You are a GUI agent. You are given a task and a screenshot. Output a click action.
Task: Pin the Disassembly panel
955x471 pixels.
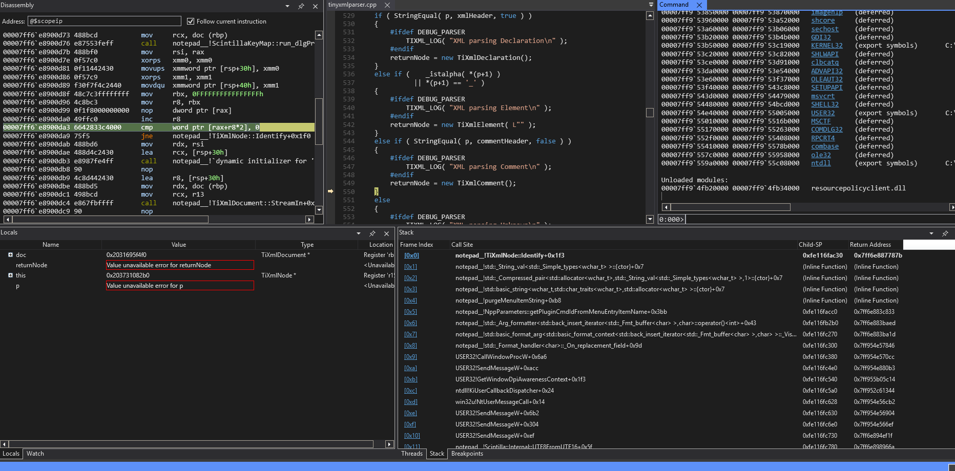tap(301, 6)
